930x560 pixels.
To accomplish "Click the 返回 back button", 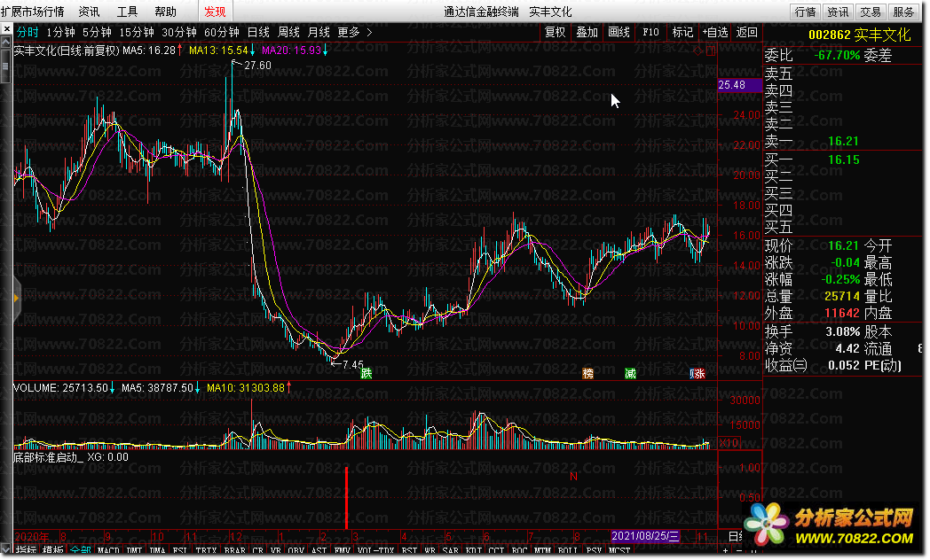I will 746,32.
